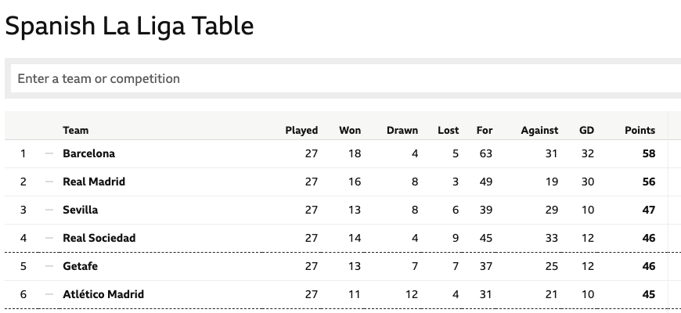Viewport: 681px width, 313px height.
Task: Open the Sevilla team link
Action: coord(81,210)
